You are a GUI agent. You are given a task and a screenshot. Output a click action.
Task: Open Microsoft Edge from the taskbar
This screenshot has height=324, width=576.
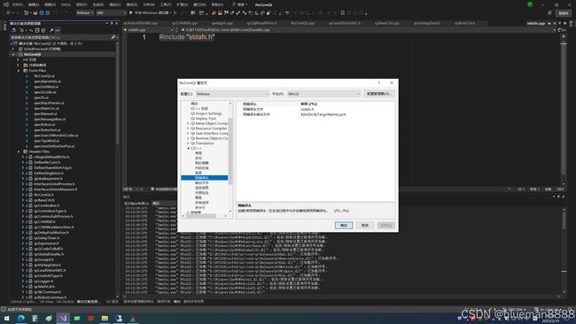pos(21,318)
